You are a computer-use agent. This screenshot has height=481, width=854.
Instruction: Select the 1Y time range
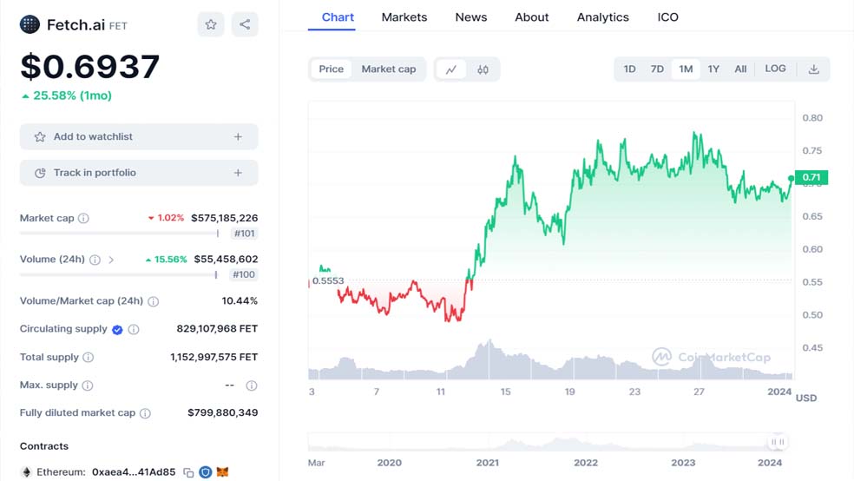click(x=713, y=69)
